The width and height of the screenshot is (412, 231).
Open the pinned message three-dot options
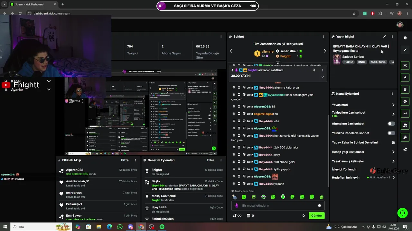pos(323,70)
